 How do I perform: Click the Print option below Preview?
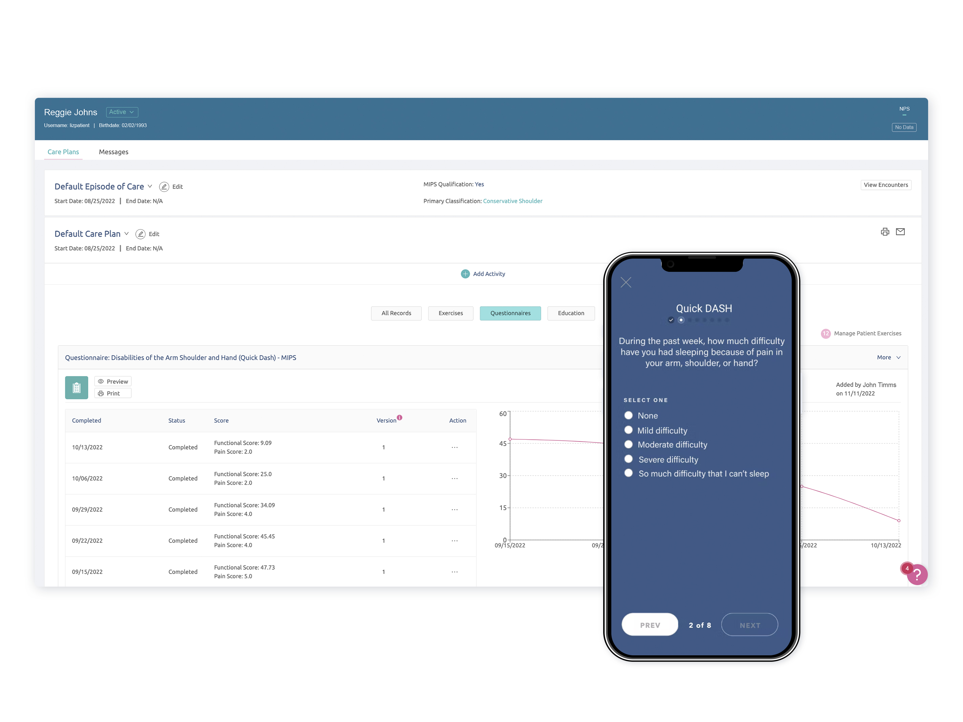(x=112, y=393)
